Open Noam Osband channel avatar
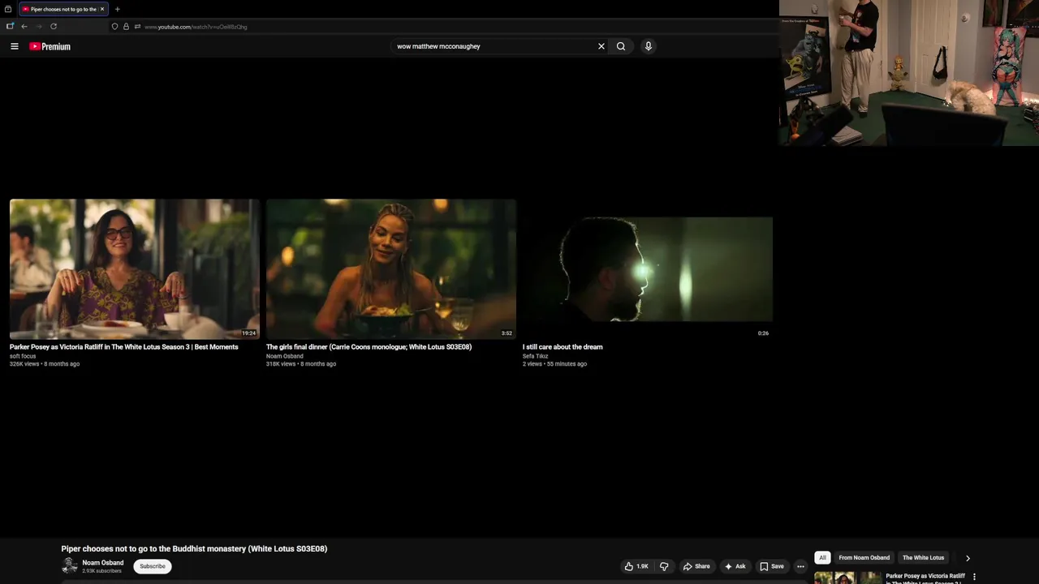Image resolution: width=1039 pixels, height=584 pixels. click(x=70, y=566)
